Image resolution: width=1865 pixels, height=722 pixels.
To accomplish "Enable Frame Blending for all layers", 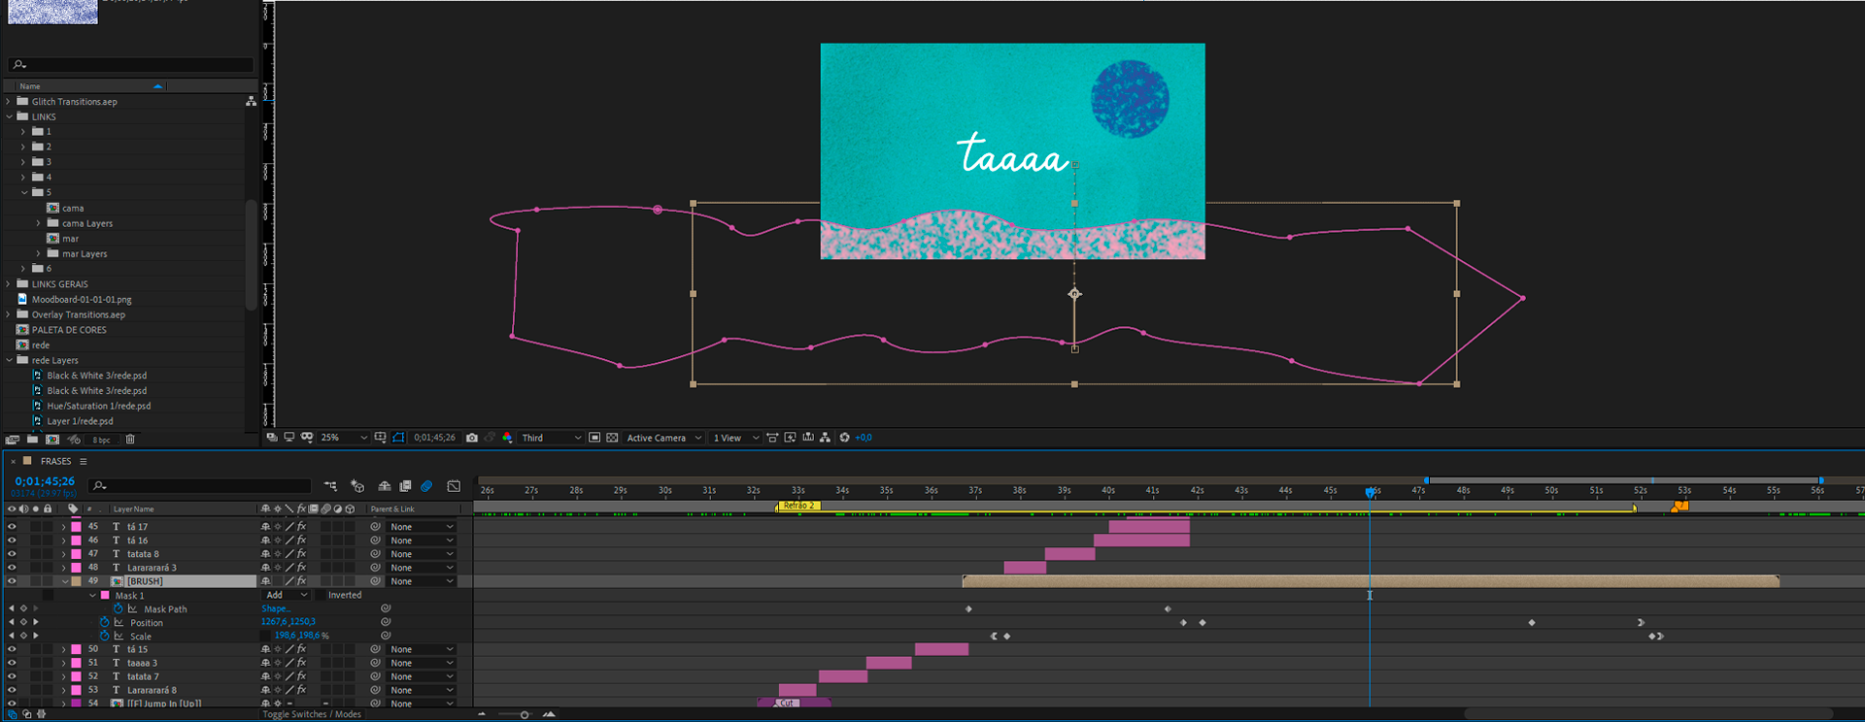I will click(405, 486).
